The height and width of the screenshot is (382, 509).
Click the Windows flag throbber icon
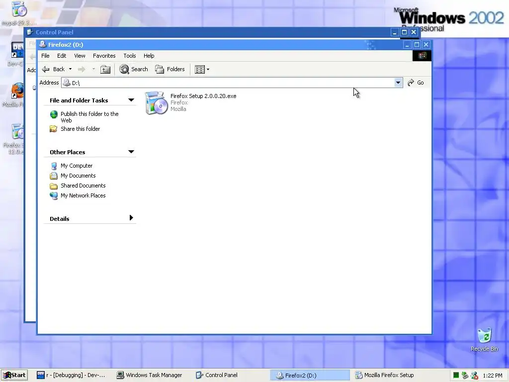point(422,56)
